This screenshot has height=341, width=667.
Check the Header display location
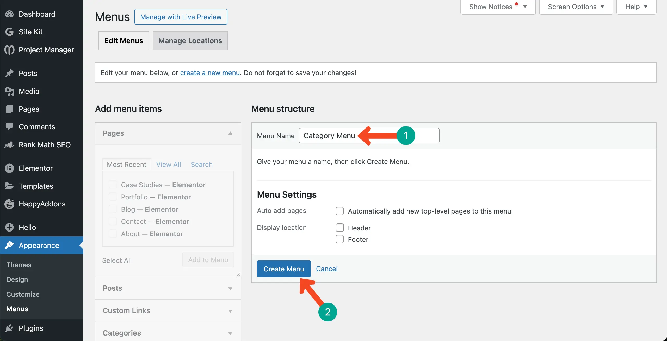click(340, 228)
